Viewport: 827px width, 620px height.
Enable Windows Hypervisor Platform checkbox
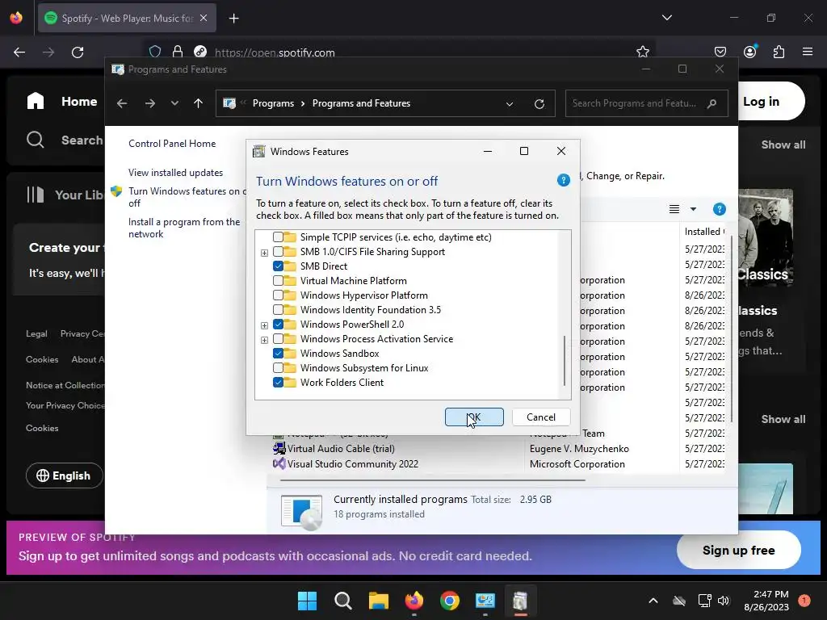point(278,295)
